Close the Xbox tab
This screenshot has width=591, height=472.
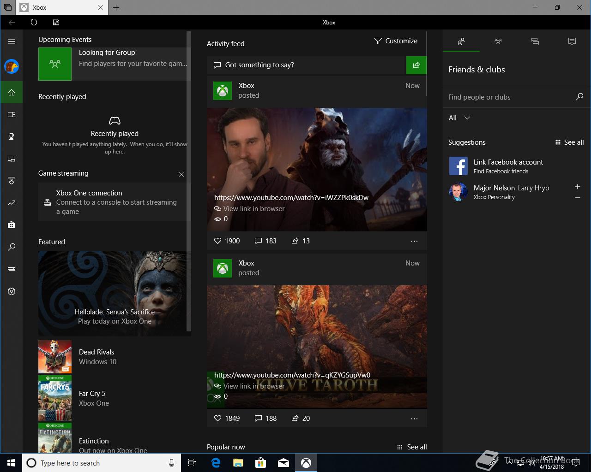pos(101,7)
